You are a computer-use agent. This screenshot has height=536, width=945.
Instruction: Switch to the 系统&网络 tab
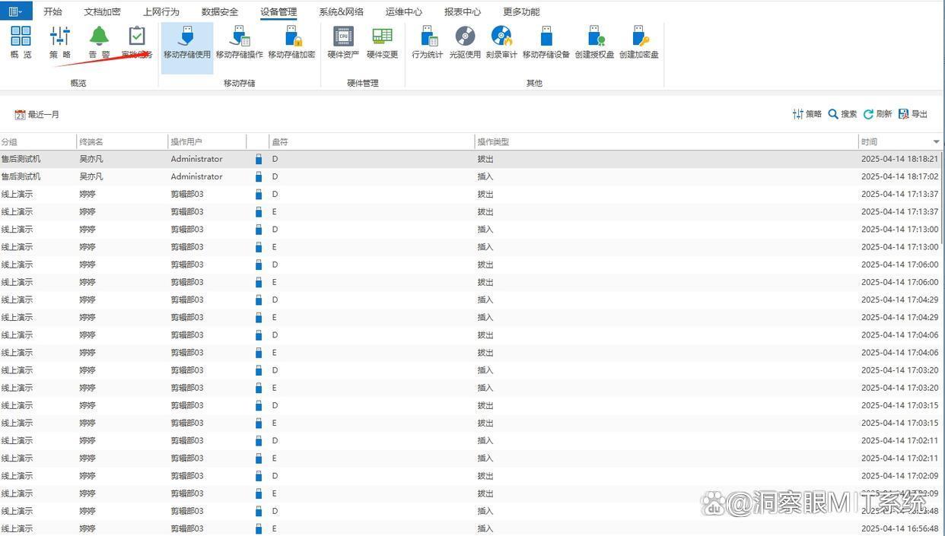coord(341,12)
